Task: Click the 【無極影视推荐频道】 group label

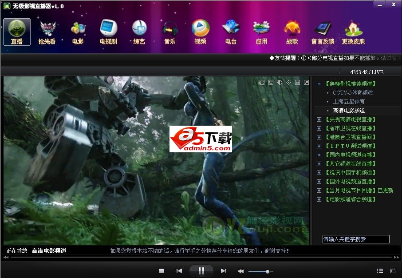Action: (351, 84)
